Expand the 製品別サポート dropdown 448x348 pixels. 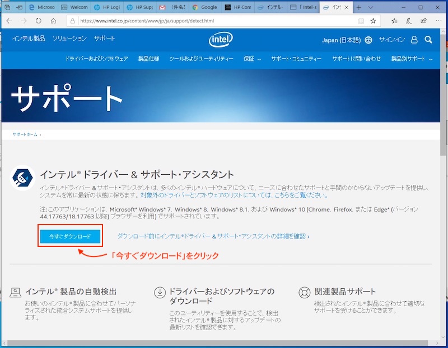click(412, 59)
